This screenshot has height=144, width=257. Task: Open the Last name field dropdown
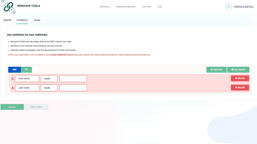[x=27, y=88]
